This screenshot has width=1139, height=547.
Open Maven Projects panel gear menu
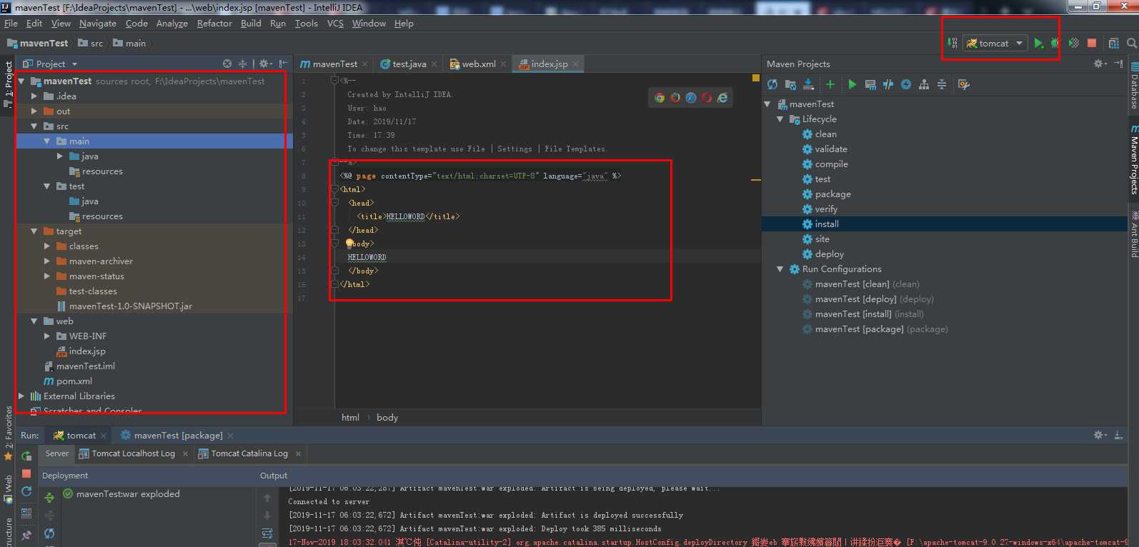pyautogui.click(x=1100, y=64)
